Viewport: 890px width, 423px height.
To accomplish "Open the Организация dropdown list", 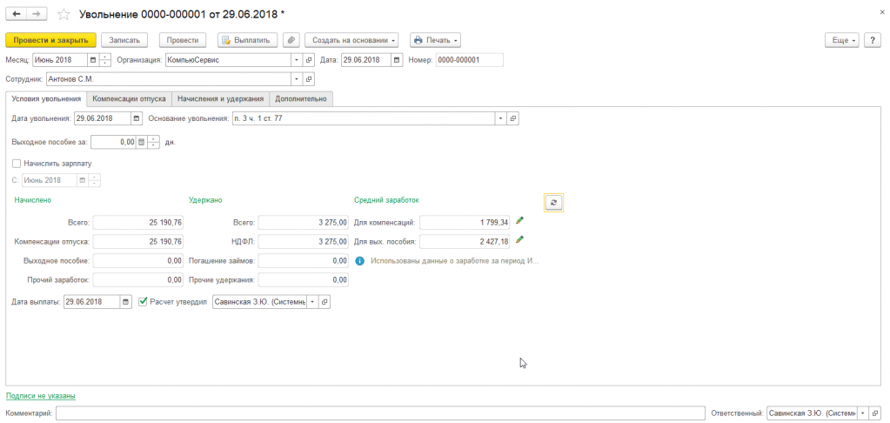I will tap(296, 60).
